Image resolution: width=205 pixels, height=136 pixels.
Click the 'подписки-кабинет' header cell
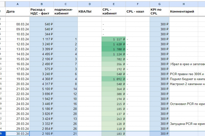pos(66,11)
